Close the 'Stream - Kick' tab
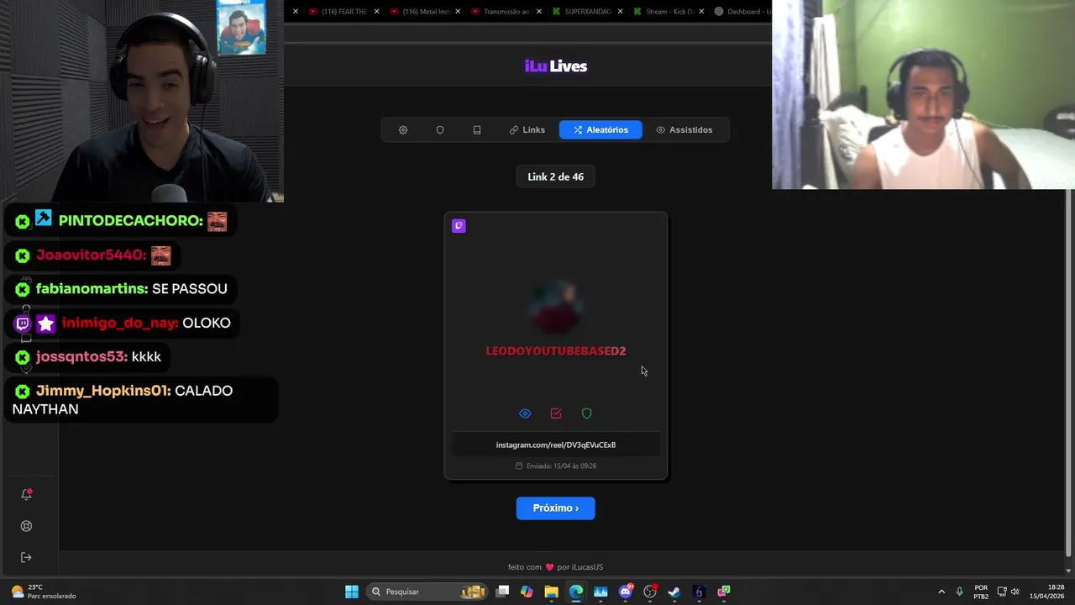1075x605 pixels. coord(701,12)
